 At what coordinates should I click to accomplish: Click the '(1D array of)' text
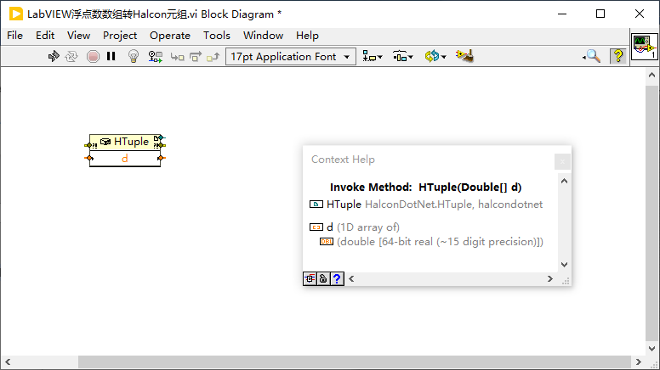[368, 227]
